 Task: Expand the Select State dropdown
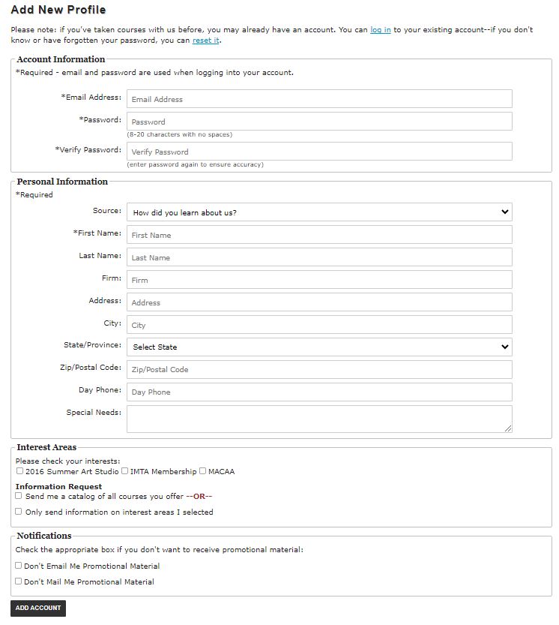click(319, 347)
